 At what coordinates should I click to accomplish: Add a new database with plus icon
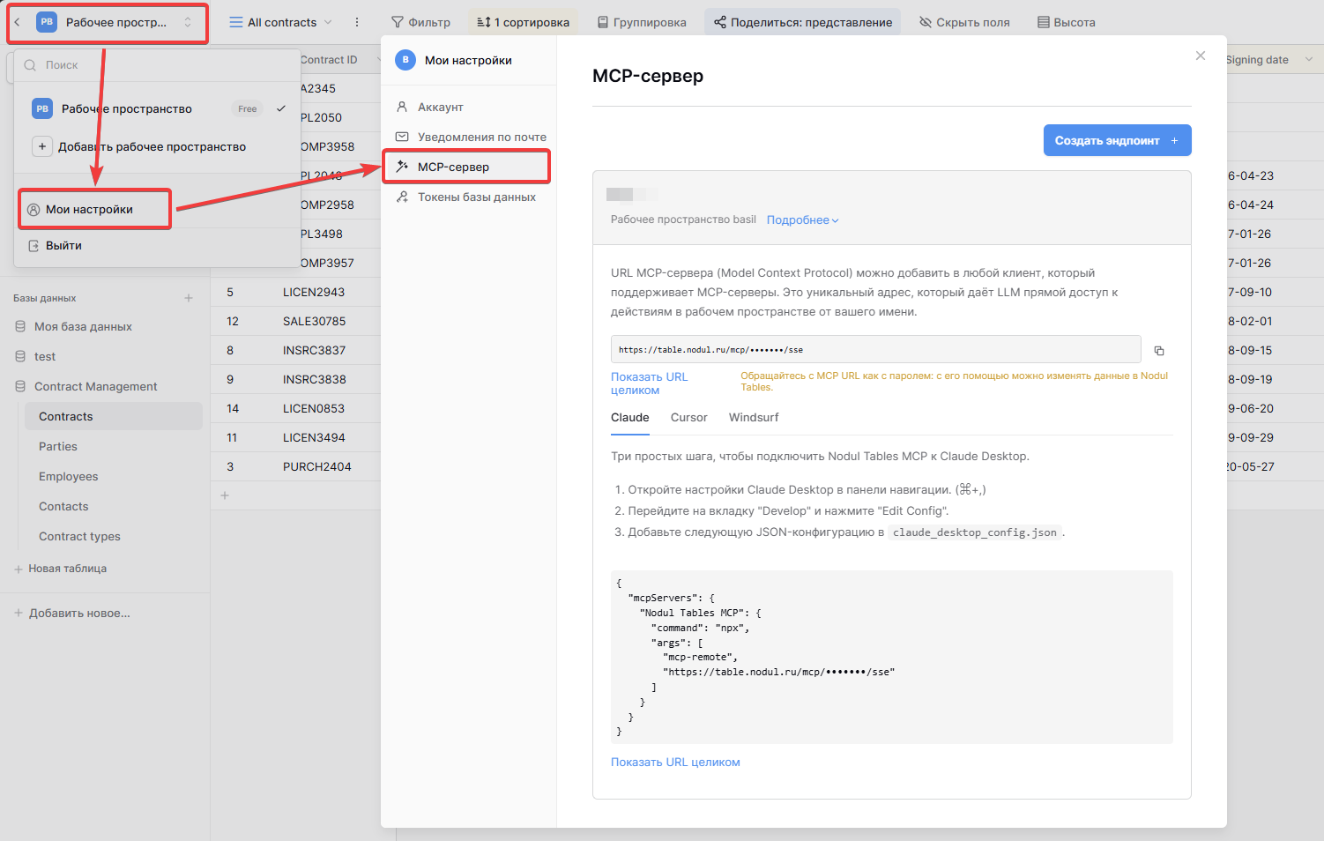point(189,298)
